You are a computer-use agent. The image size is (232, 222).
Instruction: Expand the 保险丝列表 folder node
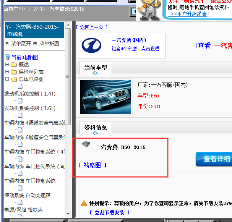pos(7,72)
